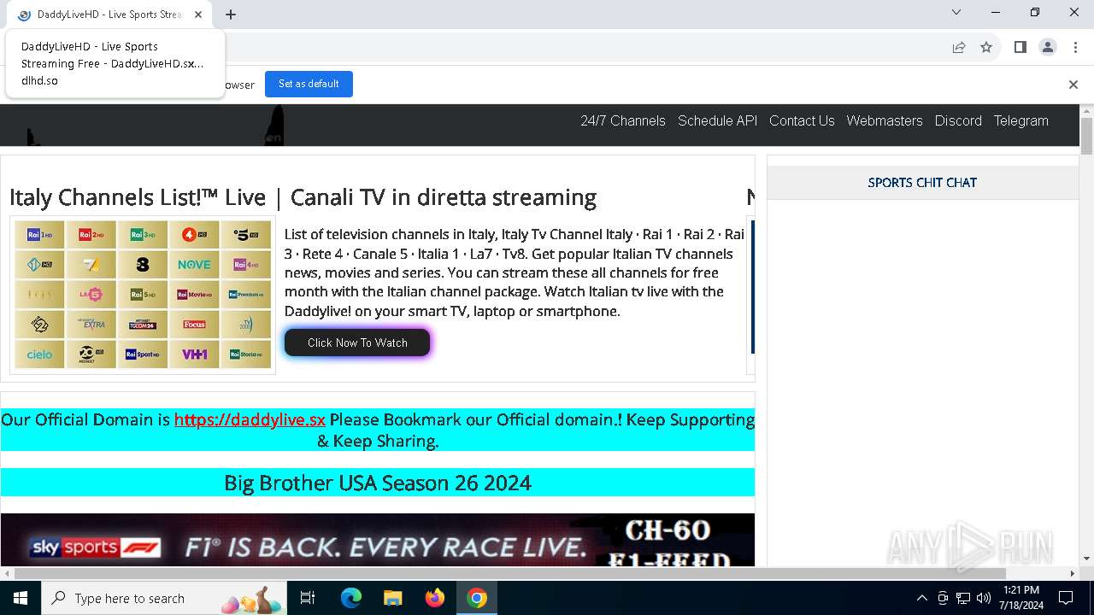Image resolution: width=1094 pixels, height=615 pixels.
Task: Click the scroll down arrow
Action: pyautogui.click(x=1086, y=559)
